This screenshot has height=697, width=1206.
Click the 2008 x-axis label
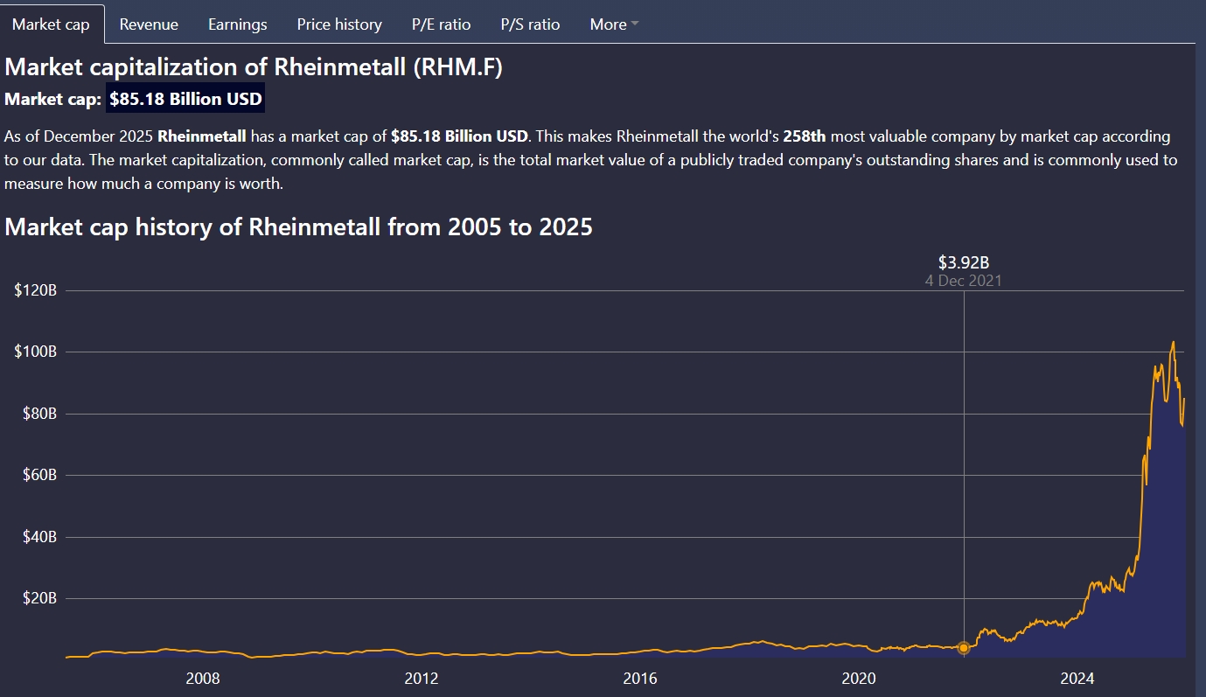[203, 679]
